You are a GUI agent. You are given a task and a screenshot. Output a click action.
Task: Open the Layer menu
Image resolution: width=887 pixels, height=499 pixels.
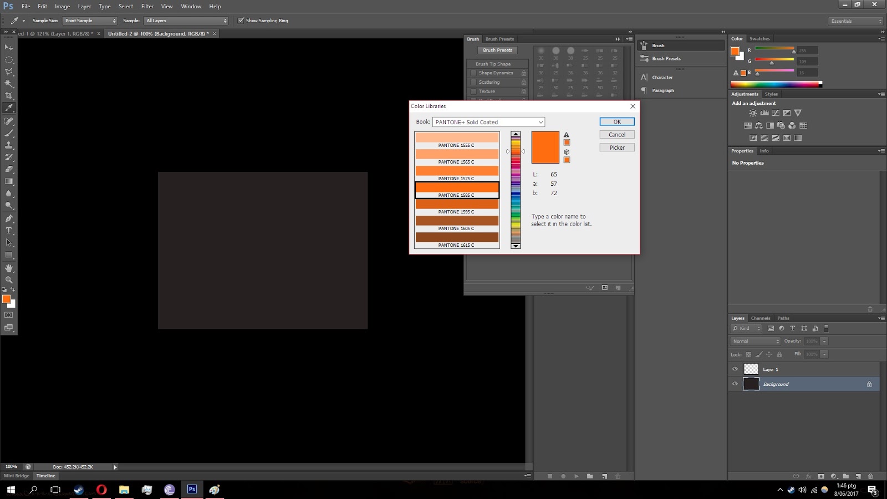point(84,7)
